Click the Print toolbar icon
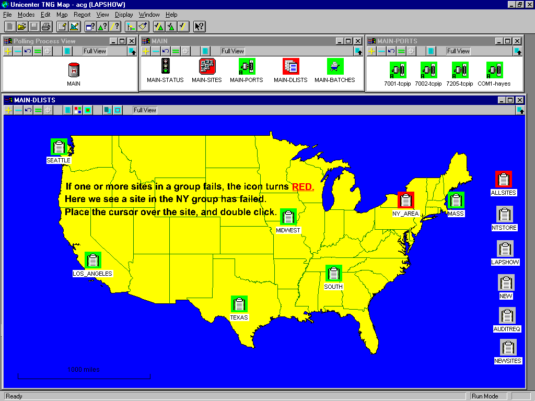The image size is (535, 401). (x=46, y=27)
